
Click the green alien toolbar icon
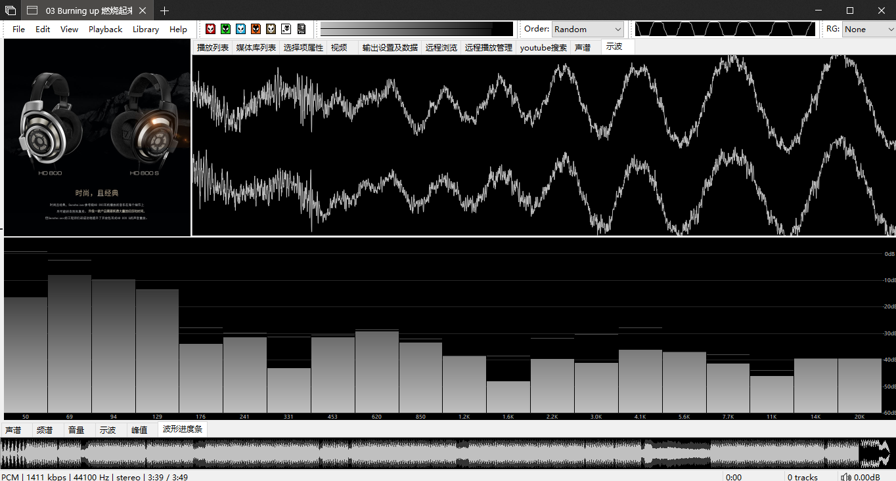coord(225,29)
